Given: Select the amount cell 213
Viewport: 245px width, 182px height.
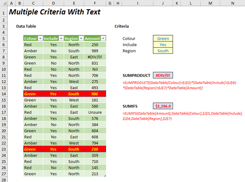Looking at the screenshot, I should pyautogui.click(x=95, y=174).
